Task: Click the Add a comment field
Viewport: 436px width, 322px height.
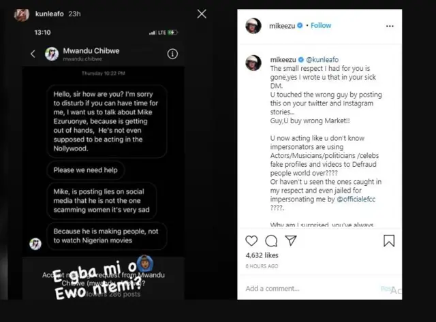Action: point(300,289)
